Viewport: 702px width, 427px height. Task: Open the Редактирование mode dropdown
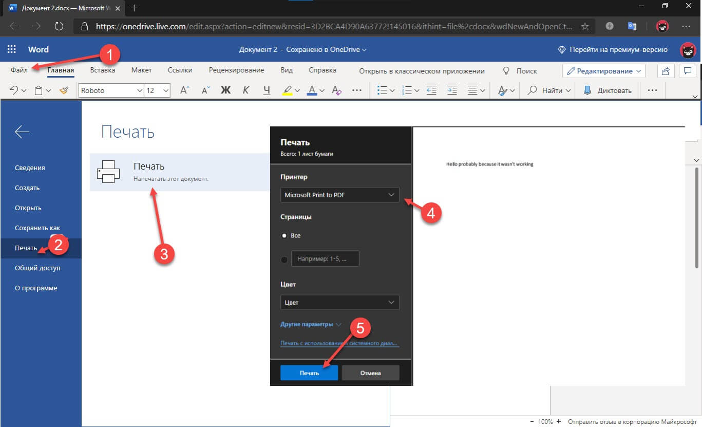pyautogui.click(x=604, y=71)
